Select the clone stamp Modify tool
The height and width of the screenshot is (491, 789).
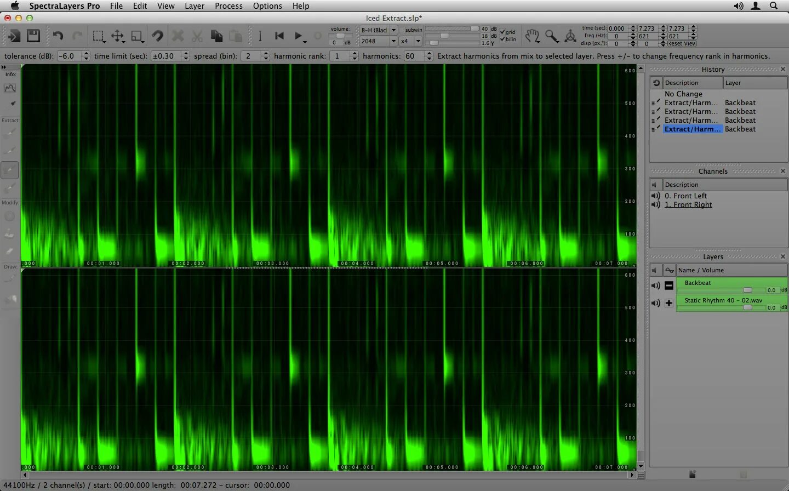pyautogui.click(x=10, y=234)
